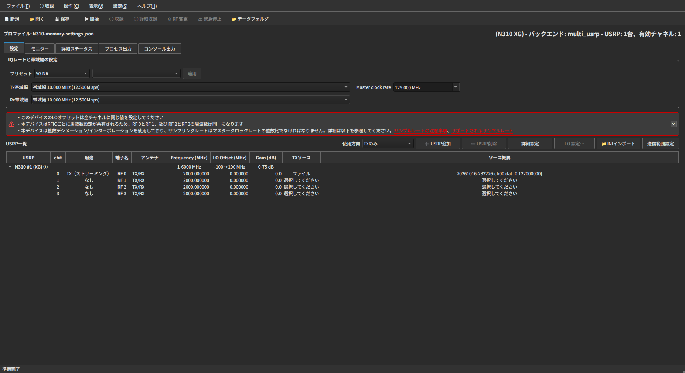The width and height of the screenshot is (685, 373).
Task: Open the empty second preset dropdown
Action: (136, 73)
